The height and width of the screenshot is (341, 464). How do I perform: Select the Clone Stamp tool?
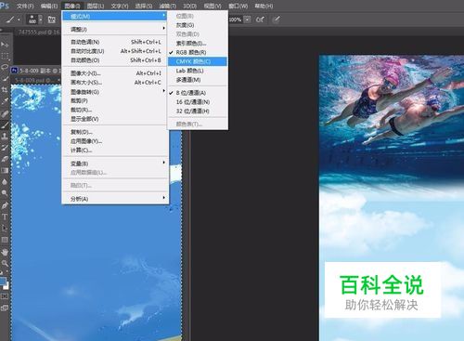(5, 136)
